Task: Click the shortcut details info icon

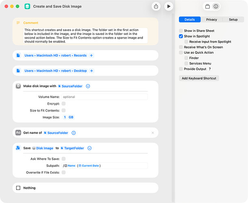Action: [x=215, y=7]
